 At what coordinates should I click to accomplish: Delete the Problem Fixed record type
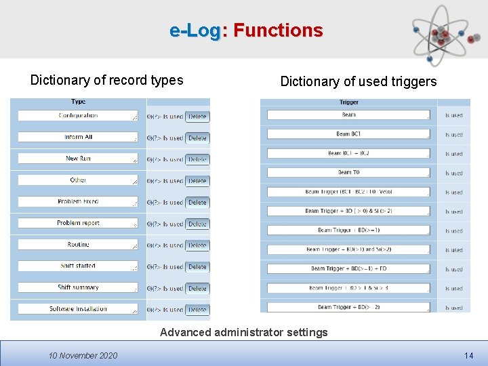coord(197,203)
